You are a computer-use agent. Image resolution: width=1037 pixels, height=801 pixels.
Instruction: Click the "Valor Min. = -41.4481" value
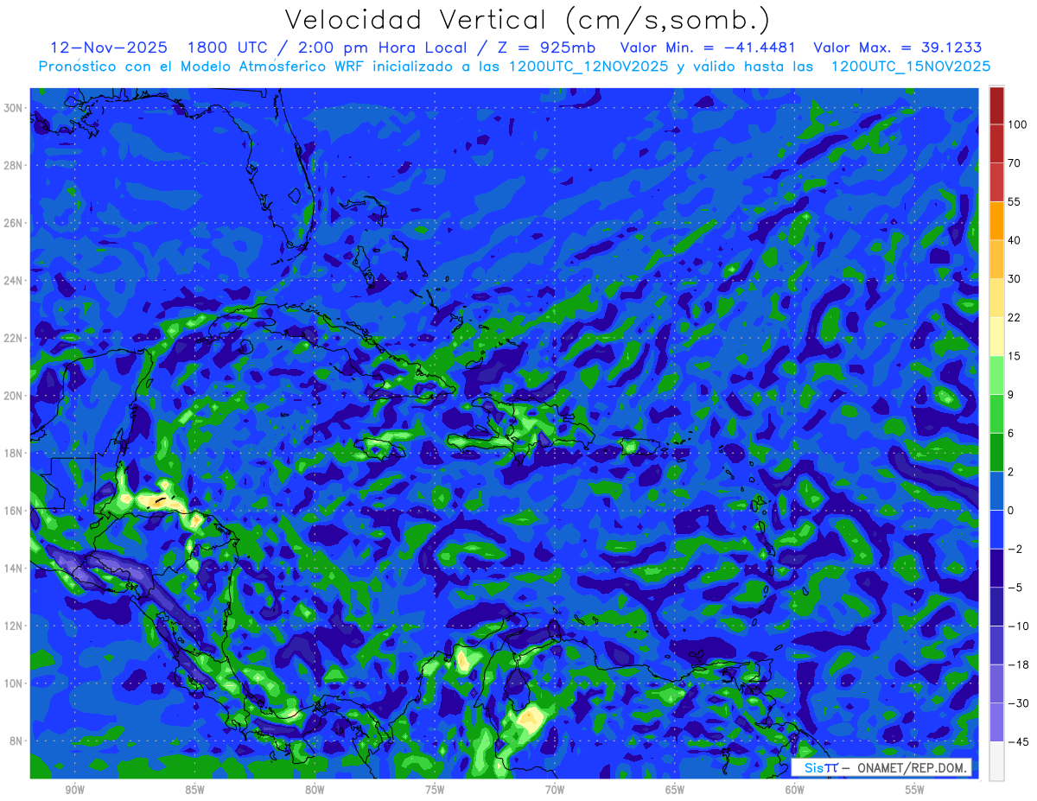pyautogui.click(x=709, y=48)
